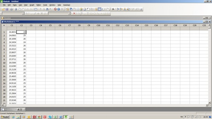212x119 pixels.
Task: Click the Open Project folder icon
Action: 3,9
